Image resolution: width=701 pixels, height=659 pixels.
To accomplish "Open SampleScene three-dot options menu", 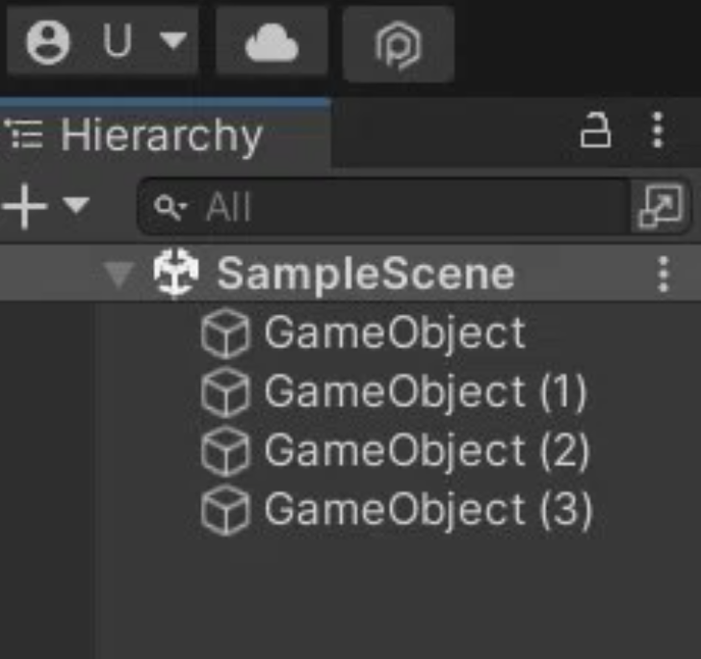I will click(662, 275).
